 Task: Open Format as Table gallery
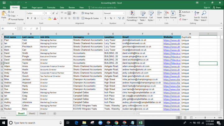(x=143, y=16)
